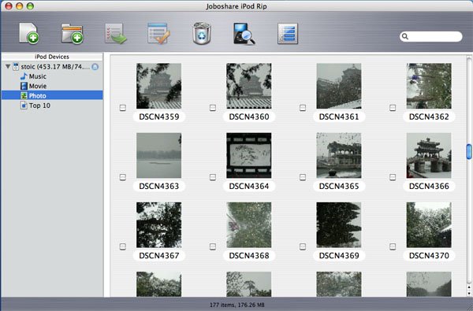Click the list view toolbar icon
473x311 pixels.
pos(288,33)
